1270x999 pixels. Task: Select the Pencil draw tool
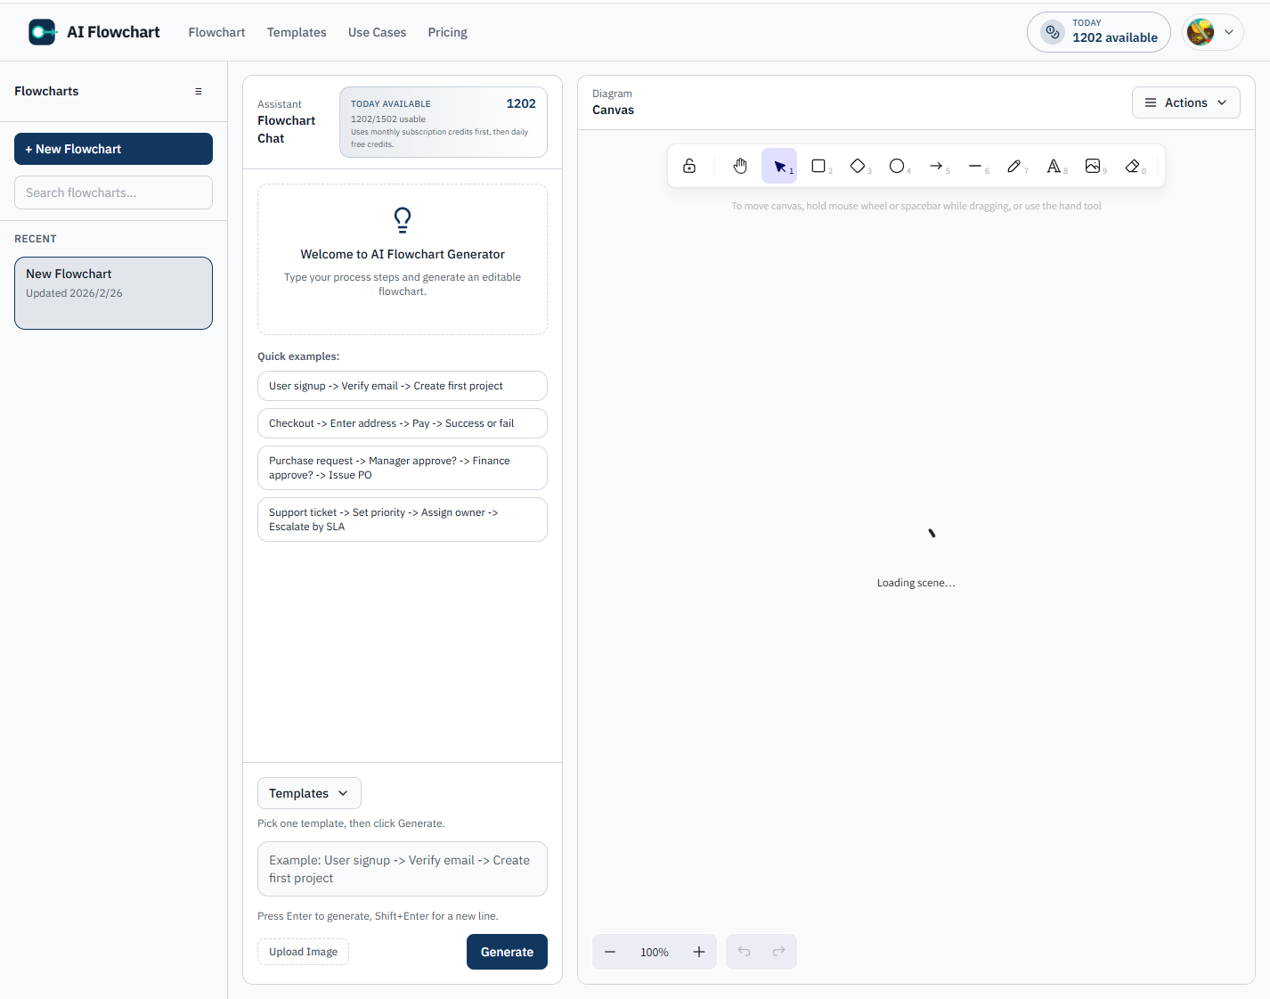(1014, 166)
